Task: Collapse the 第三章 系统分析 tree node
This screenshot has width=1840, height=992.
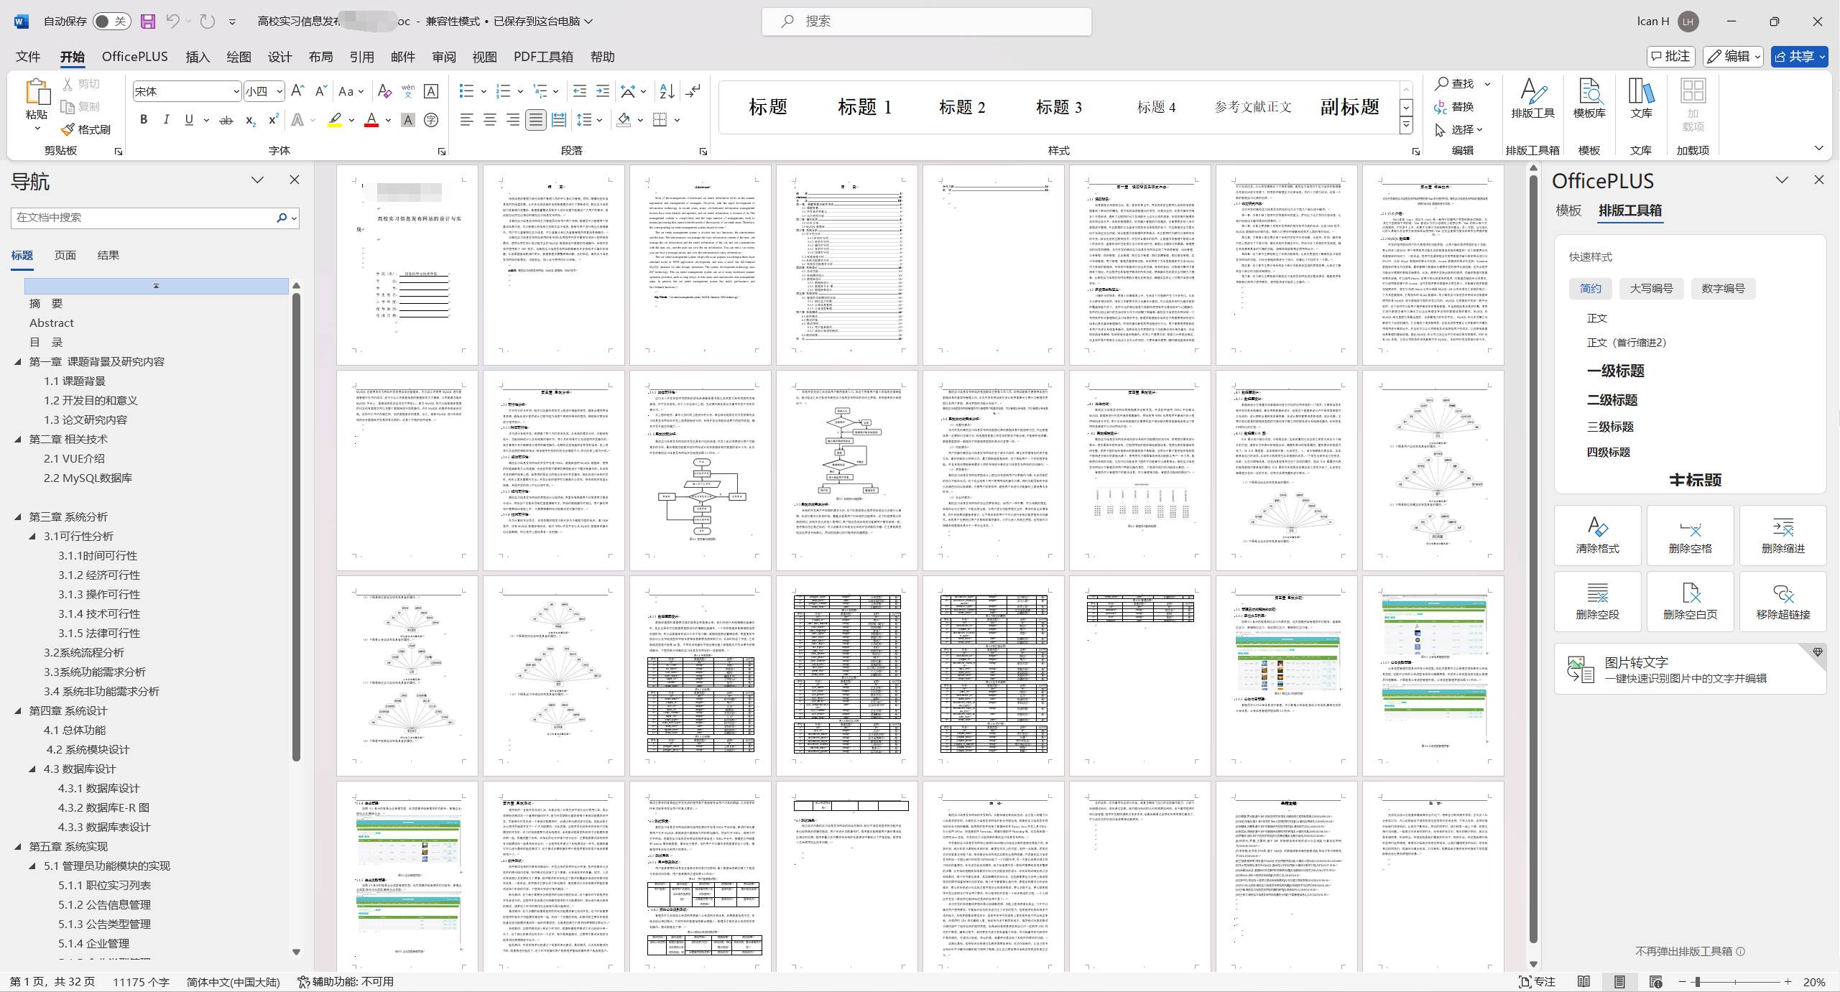Action: coord(18,516)
